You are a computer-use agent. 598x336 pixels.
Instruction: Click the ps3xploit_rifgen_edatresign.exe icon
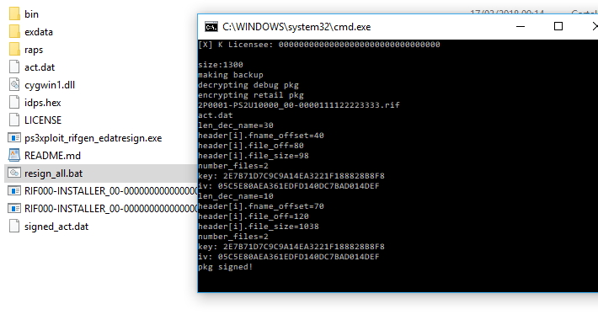(14, 137)
